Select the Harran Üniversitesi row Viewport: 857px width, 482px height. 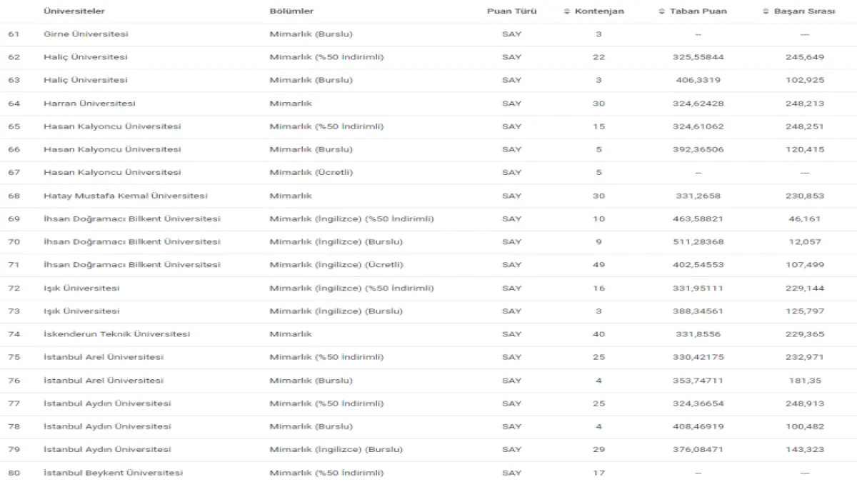click(89, 104)
